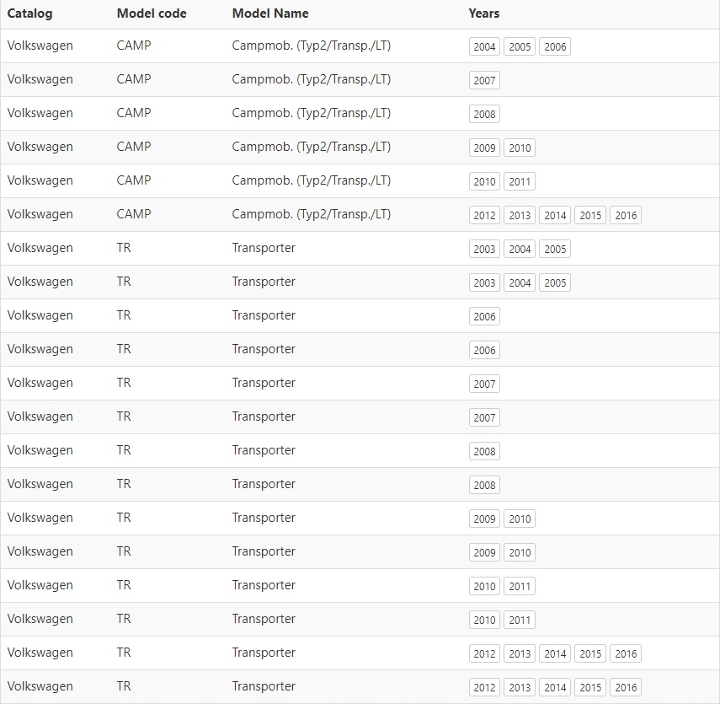Click 2003 badge in first Transporter row

click(484, 250)
